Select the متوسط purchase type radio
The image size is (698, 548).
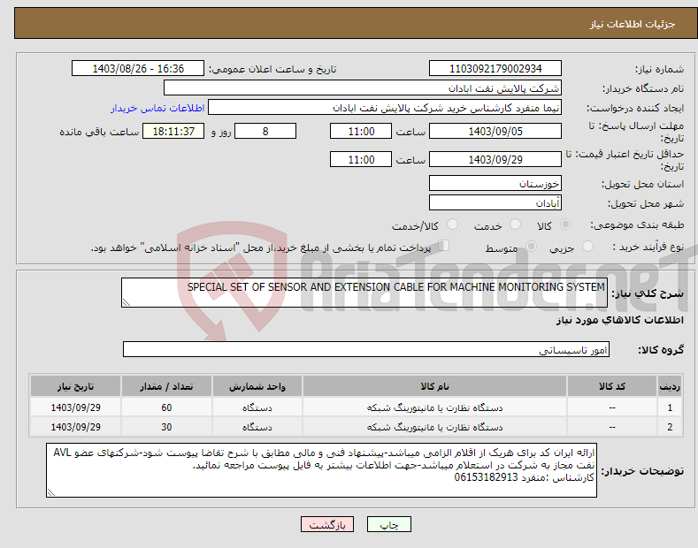531,246
